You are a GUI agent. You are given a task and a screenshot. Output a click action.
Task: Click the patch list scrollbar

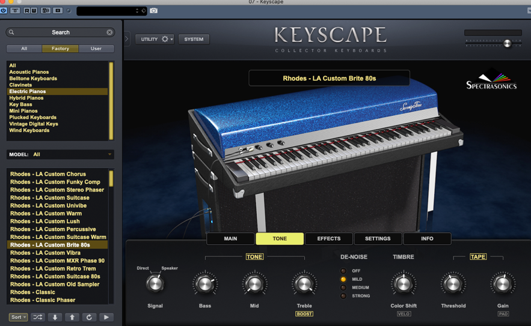click(111, 178)
